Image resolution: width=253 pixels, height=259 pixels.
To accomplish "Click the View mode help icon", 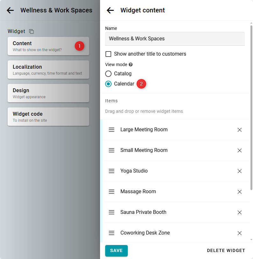I will (x=131, y=65).
